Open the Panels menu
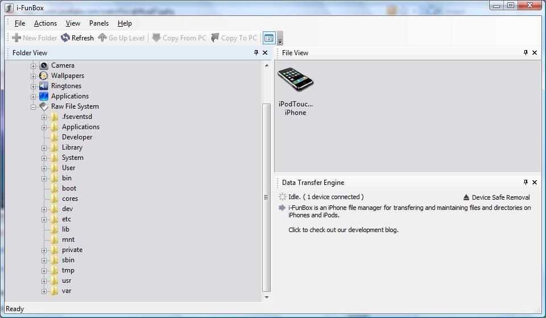 [99, 23]
